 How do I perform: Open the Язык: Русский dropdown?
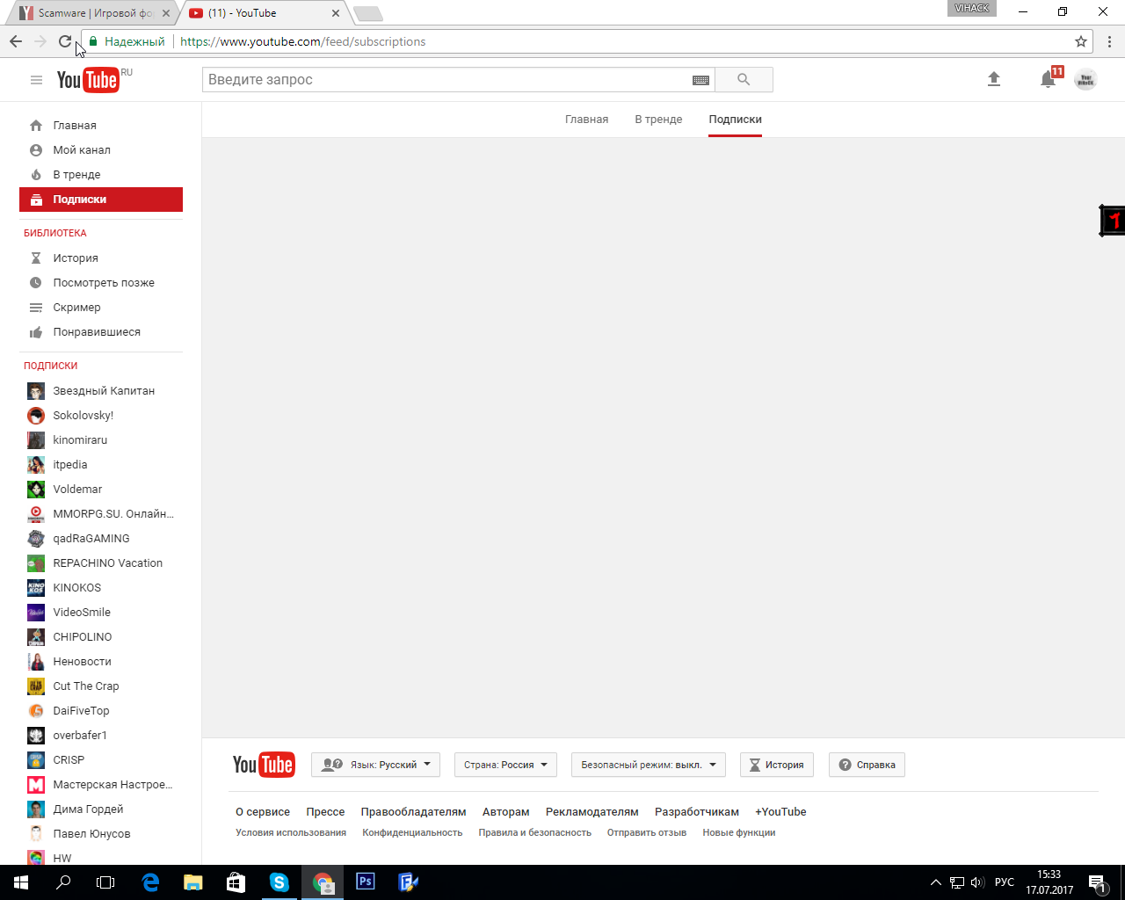pyautogui.click(x=375, y=764)
